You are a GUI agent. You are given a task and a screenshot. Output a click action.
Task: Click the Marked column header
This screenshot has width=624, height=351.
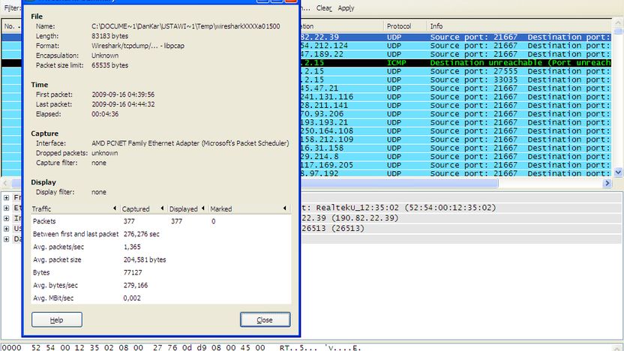click(x=249, y=208)
